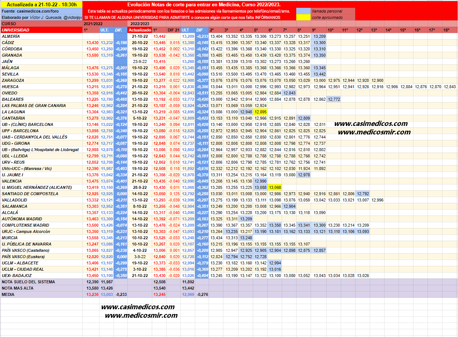Click Valladolid's 13º column value "12,996"

click(x=377, y=200)
